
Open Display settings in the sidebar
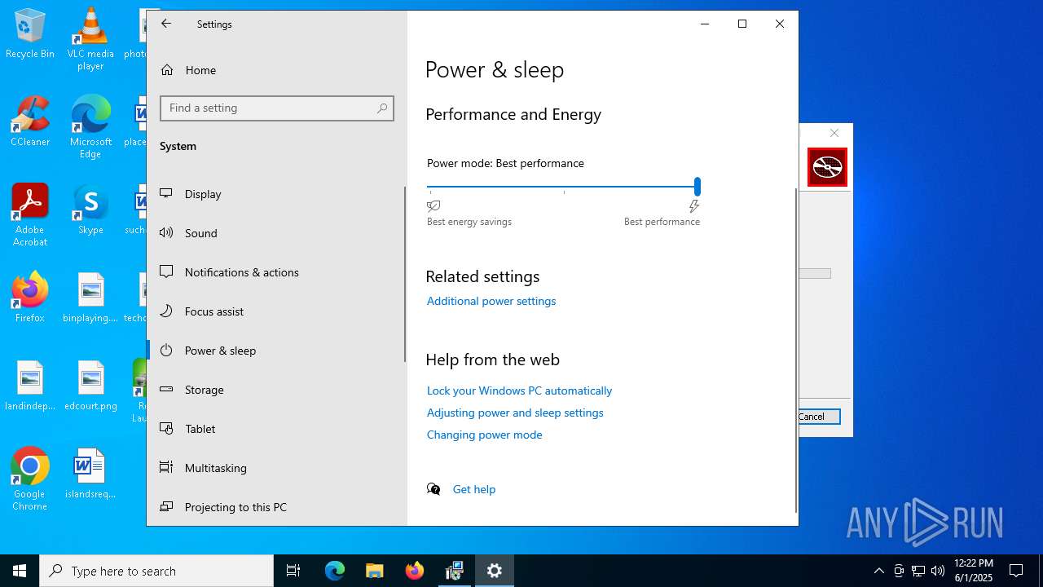click(275, 194)
